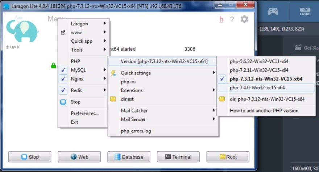The image size is (319, 172).
Task: Choose Exit from the menu
Action: [x=83, y=122]
